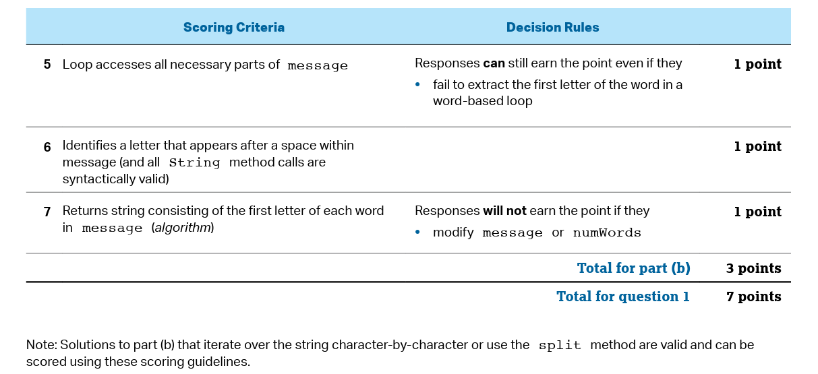Select row number 7 in the table
Viewport: 818px width, 374px height.
[47, 212]
